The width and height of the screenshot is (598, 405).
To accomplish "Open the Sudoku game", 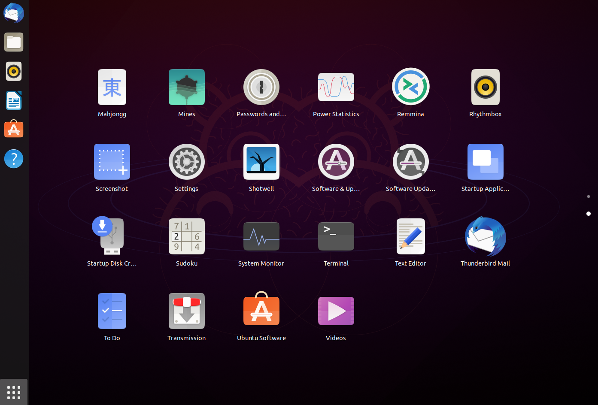I will click(x=187, y=236).
